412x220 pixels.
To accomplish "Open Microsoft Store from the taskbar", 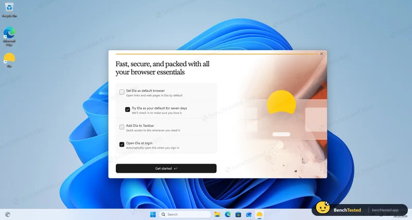I will click(238, 214).
